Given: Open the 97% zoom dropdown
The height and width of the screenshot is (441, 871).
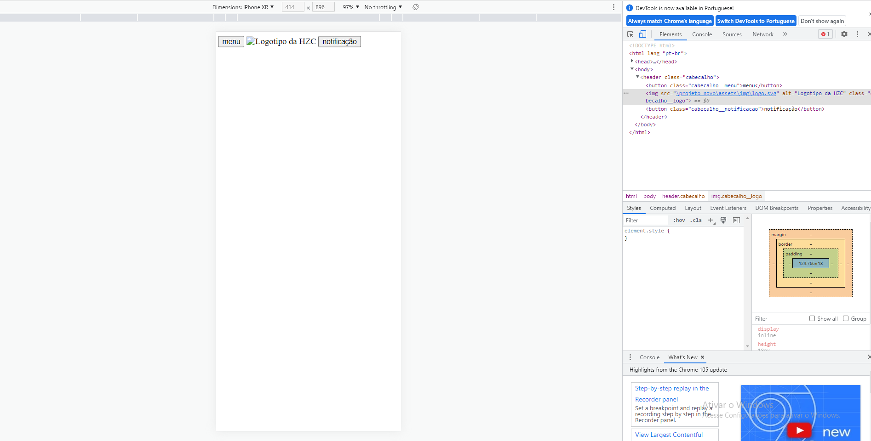Looking at the screenshot, I should click(351, 7).
